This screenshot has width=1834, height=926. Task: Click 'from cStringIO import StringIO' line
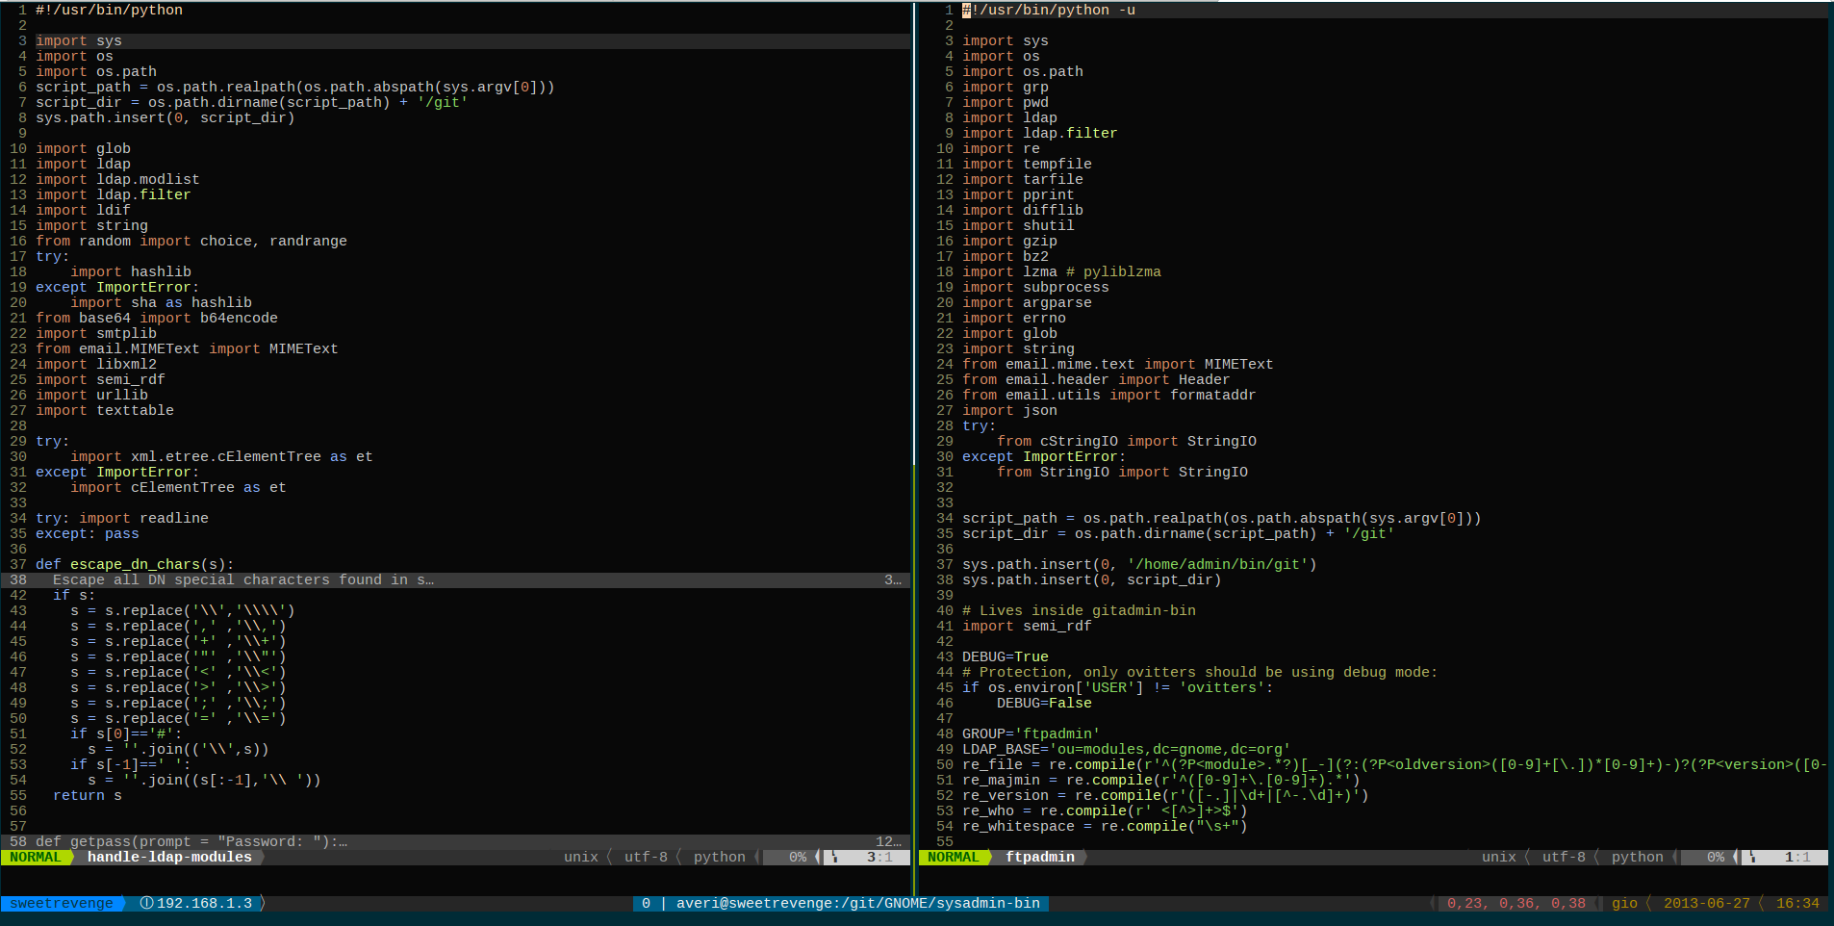1127,441
